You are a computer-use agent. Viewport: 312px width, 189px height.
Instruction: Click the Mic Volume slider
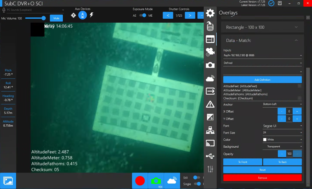(x=35, y=18)
